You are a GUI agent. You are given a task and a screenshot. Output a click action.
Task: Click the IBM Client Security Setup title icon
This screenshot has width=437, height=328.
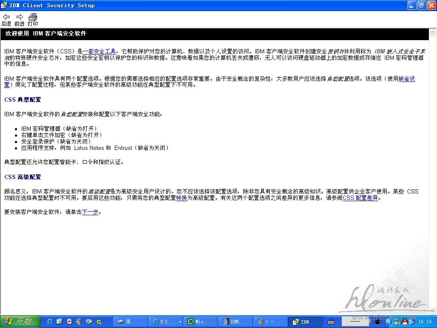pyautogui.click(x=4, y=5)
